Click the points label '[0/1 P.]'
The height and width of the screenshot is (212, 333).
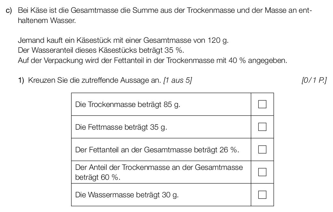(314, 80)
